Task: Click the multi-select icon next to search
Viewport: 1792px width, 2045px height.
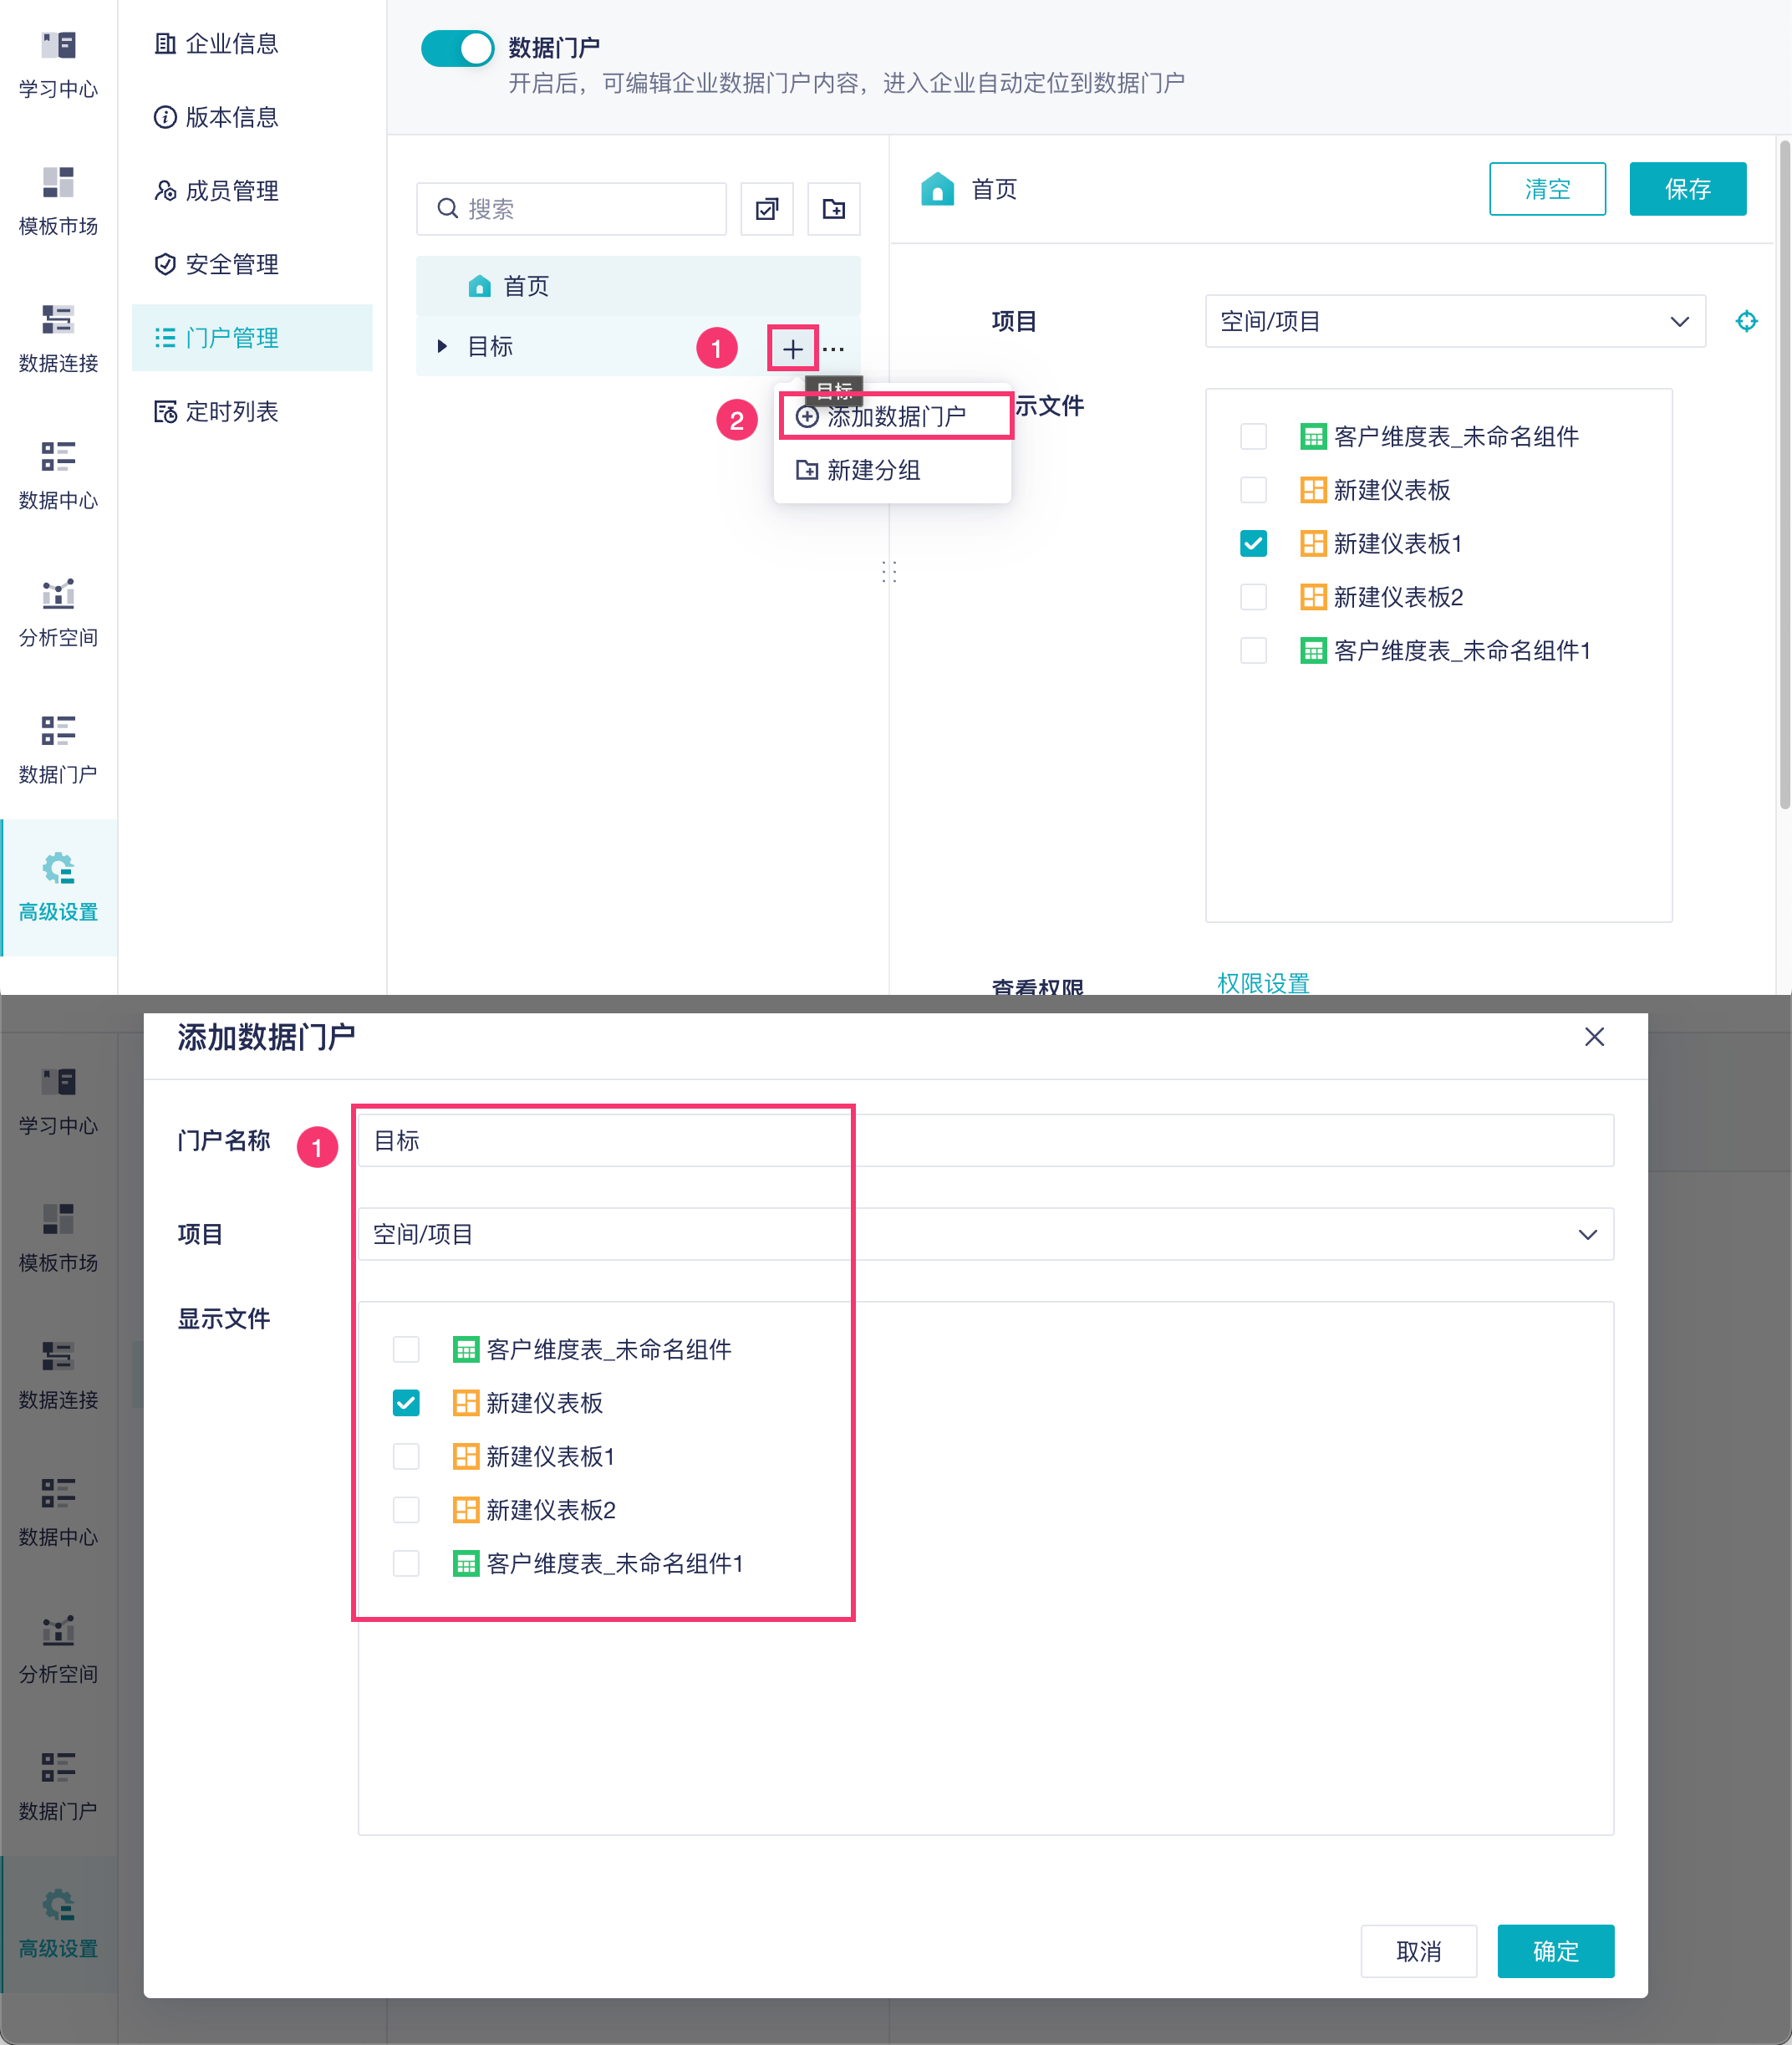Action: (767, 209)
